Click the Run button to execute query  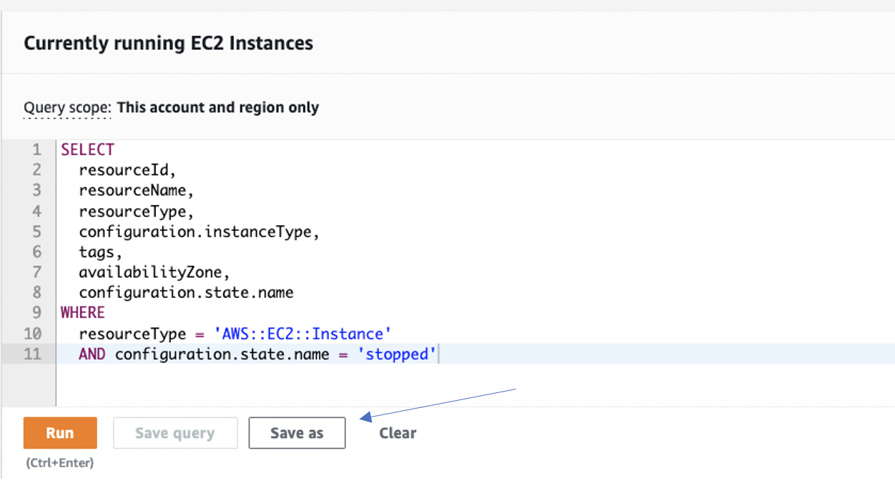coord(59,432)
